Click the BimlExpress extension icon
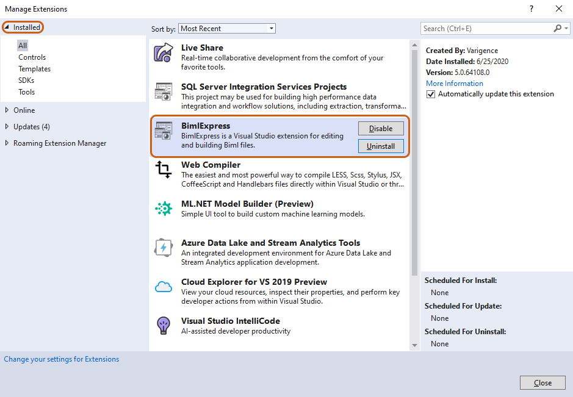 click(164, 131)
